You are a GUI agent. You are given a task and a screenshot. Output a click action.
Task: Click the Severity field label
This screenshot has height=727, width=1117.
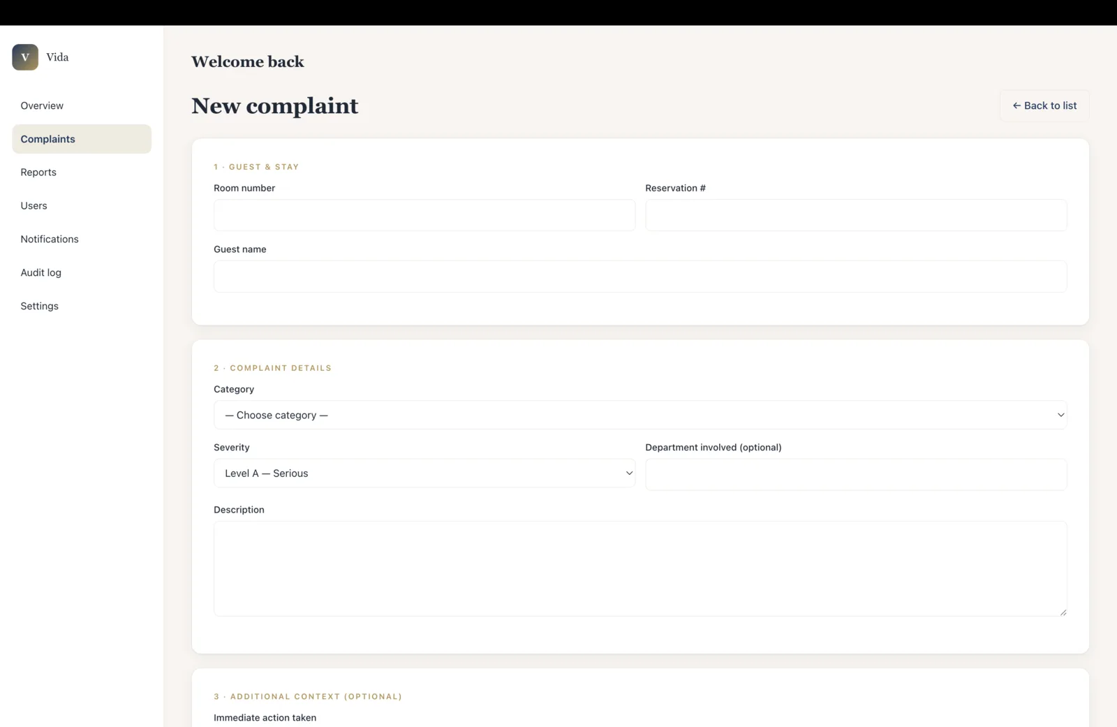[x=232, y=448]
